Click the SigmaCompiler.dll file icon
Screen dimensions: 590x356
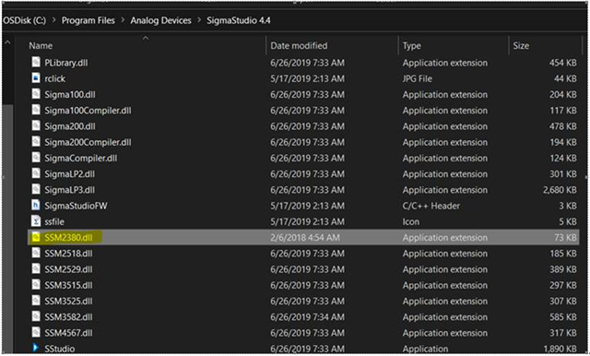[x=36, y=158]
